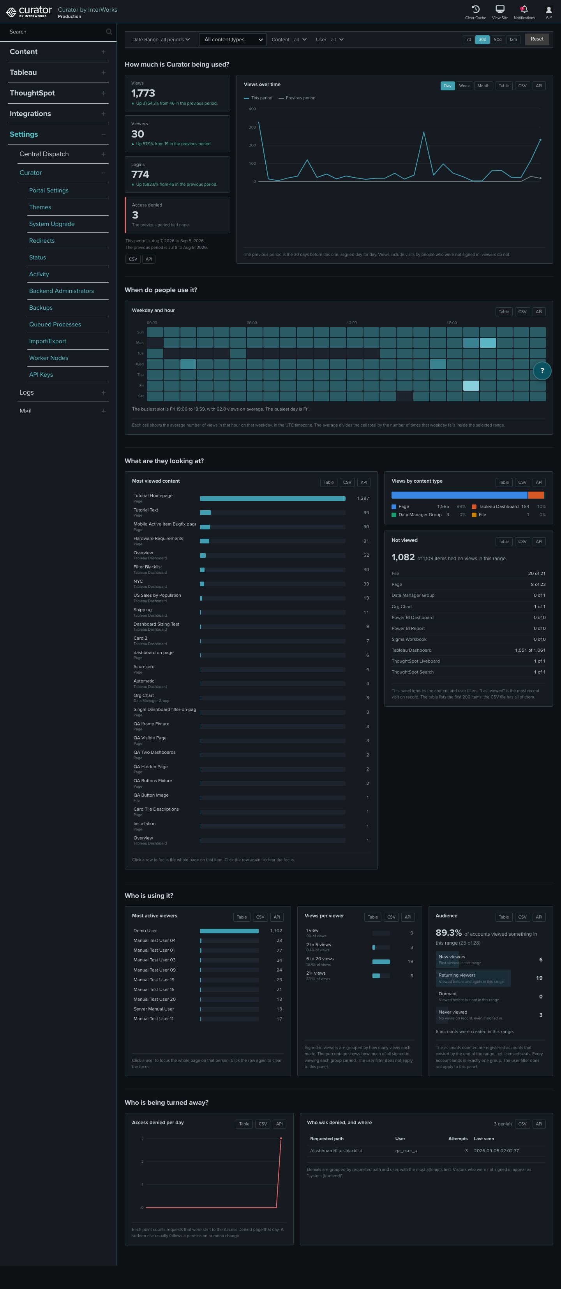Viewport: 561px width, 1289px height.
Task: Open Portal Settings menu item
Action: [x=49, y=190]
